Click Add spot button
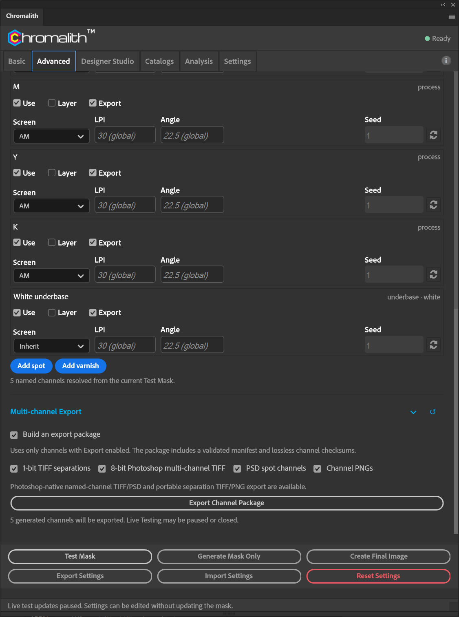 pos(31,366)
